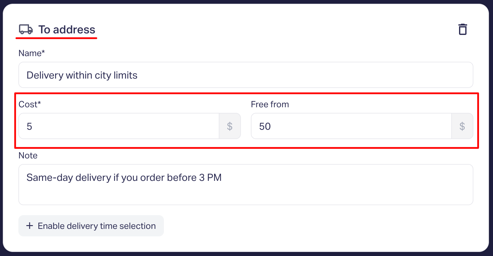
Task: Click the delivery truck icon
Action: pos(26,29)
